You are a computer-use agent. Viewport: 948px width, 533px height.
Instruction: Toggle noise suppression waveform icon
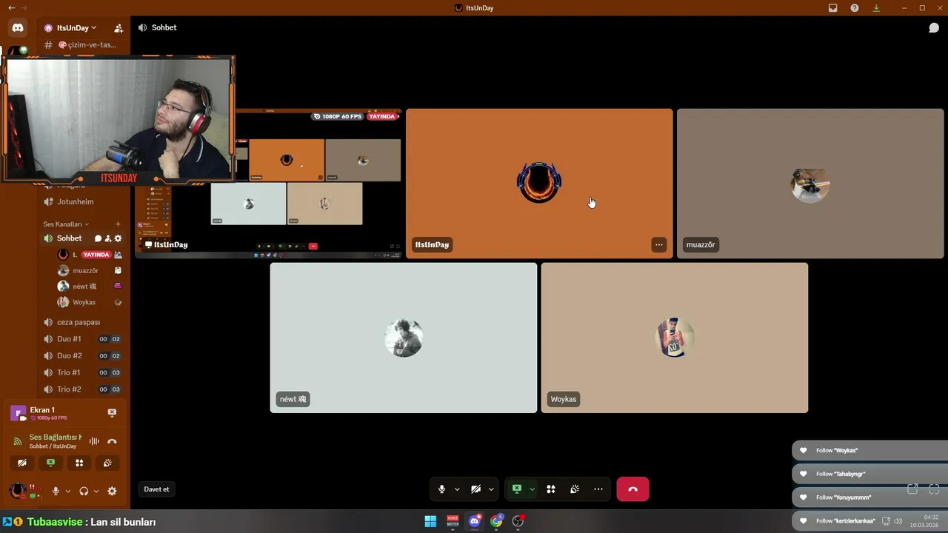[94, 441]
